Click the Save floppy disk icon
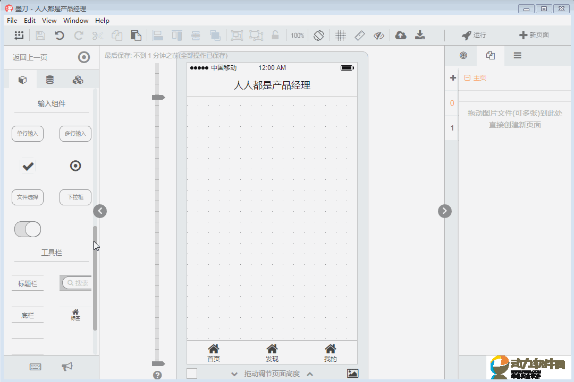 [x=40, y=36]
